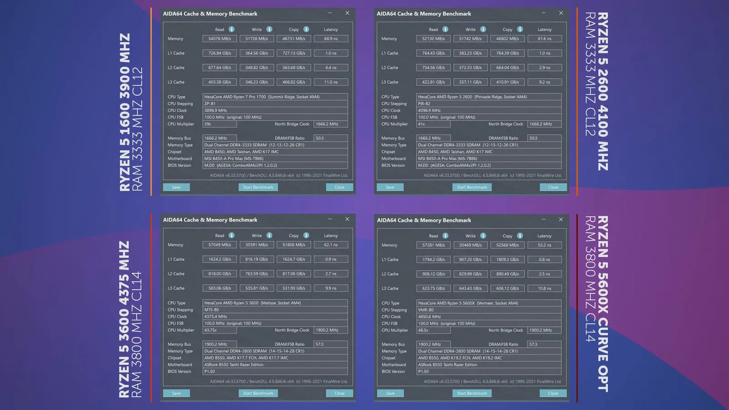Close the Ryzen 5 2600 window via X

(x=561, y=13)
